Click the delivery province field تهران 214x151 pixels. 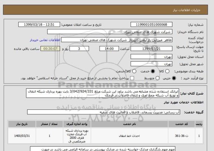tap(151, 57)
